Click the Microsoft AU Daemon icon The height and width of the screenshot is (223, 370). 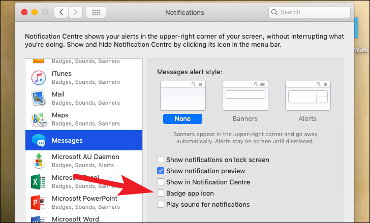click(x=39, y=161)
